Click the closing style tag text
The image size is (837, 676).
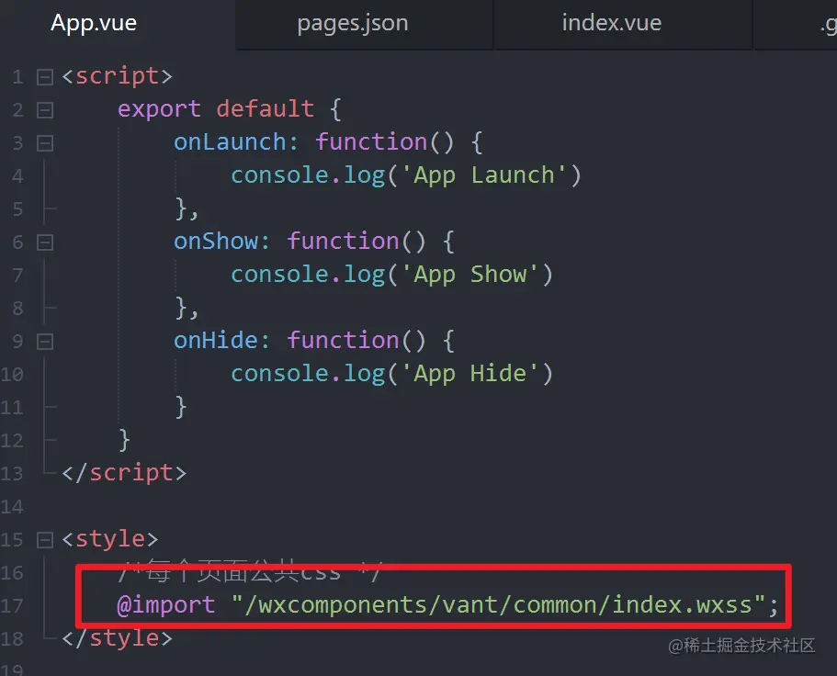(x=117, y=638)
